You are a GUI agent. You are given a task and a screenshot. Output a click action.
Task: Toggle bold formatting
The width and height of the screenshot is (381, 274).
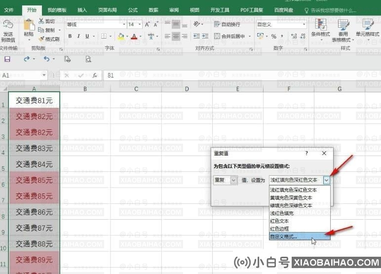click(70, 36)
